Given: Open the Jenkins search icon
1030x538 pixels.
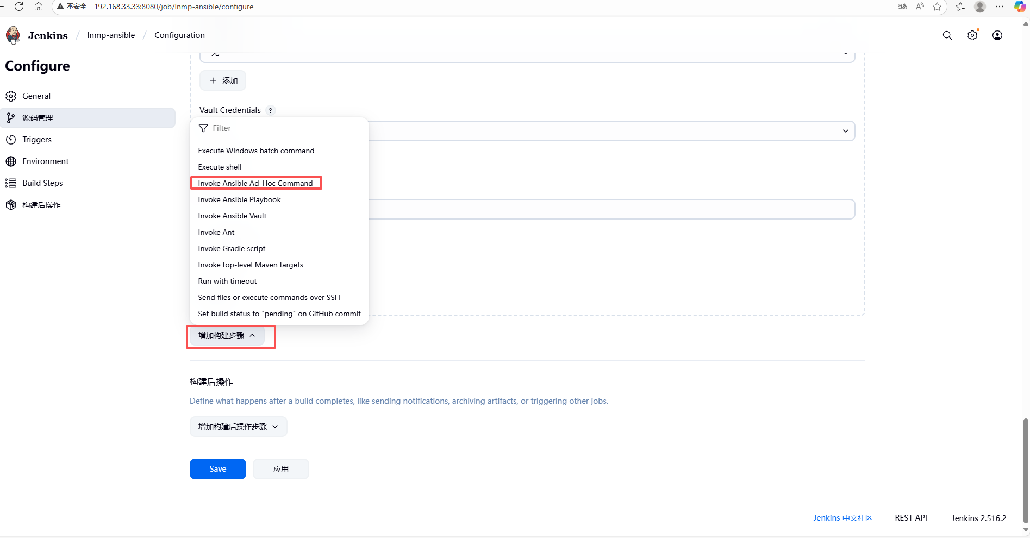Looking at the screenshot, I should click(947, 35).
